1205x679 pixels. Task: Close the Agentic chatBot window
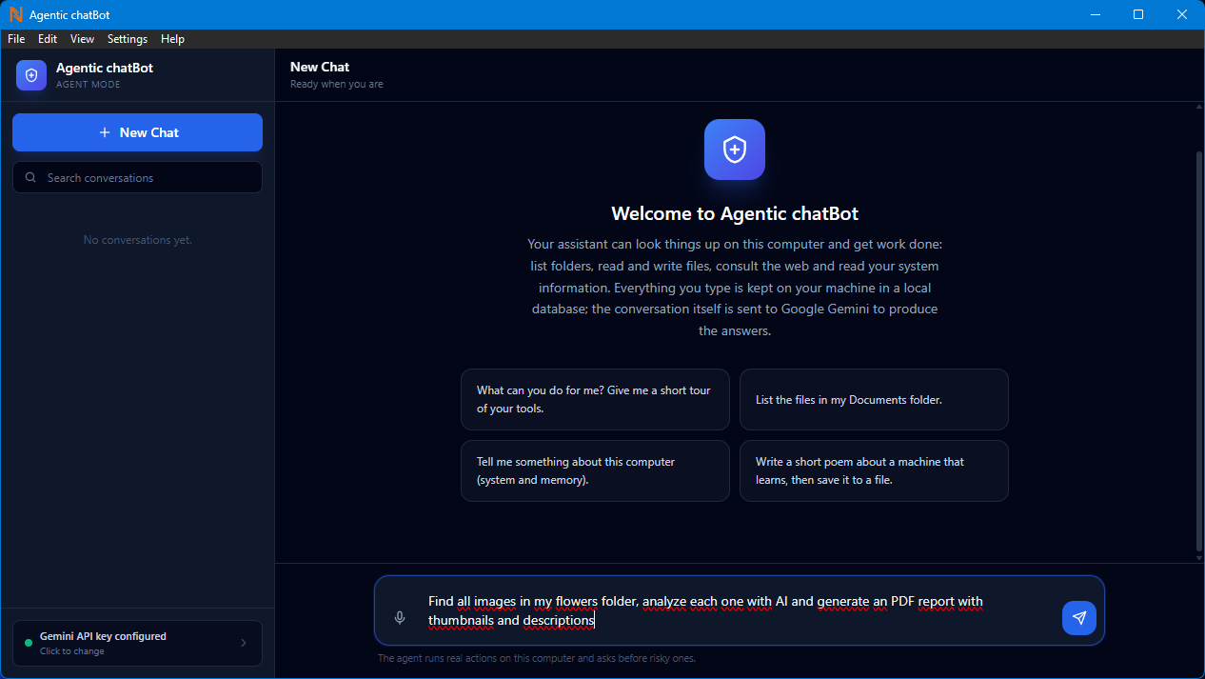coord(1182,14)
